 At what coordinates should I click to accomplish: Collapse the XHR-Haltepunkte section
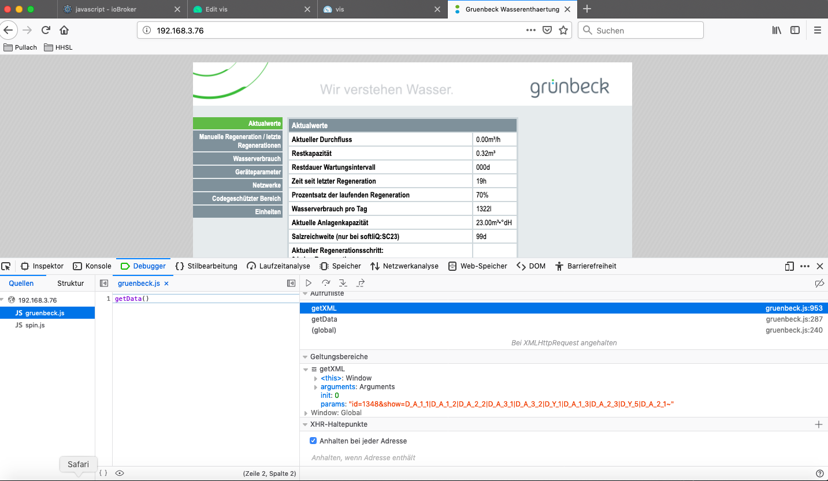[305, 424]
